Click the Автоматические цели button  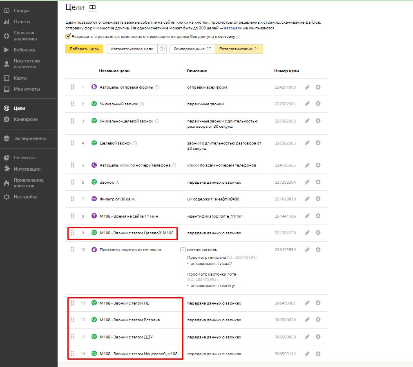[x=132, y=49]
